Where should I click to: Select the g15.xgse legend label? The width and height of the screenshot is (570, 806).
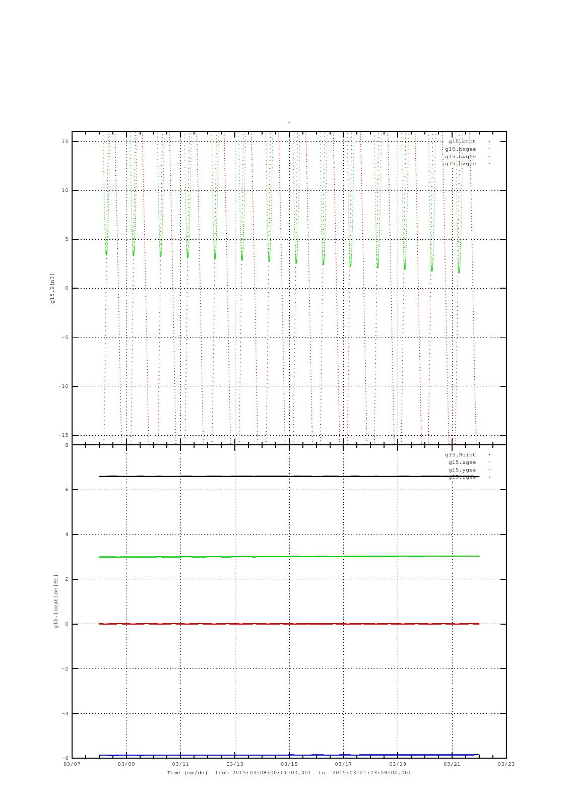[462, 462]
